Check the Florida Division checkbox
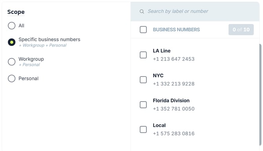The height and width of the screenshot is (151, 263). click(x=143, y=105)
